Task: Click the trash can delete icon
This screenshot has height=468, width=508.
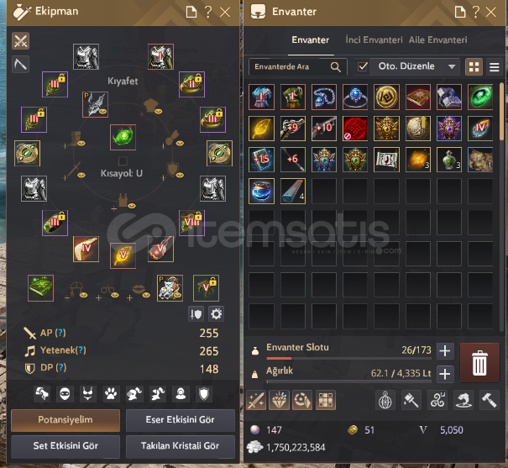Action: tap(479, 363)
